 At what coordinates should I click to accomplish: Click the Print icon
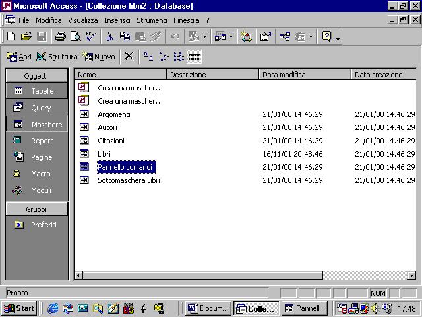tap(60, 36)
